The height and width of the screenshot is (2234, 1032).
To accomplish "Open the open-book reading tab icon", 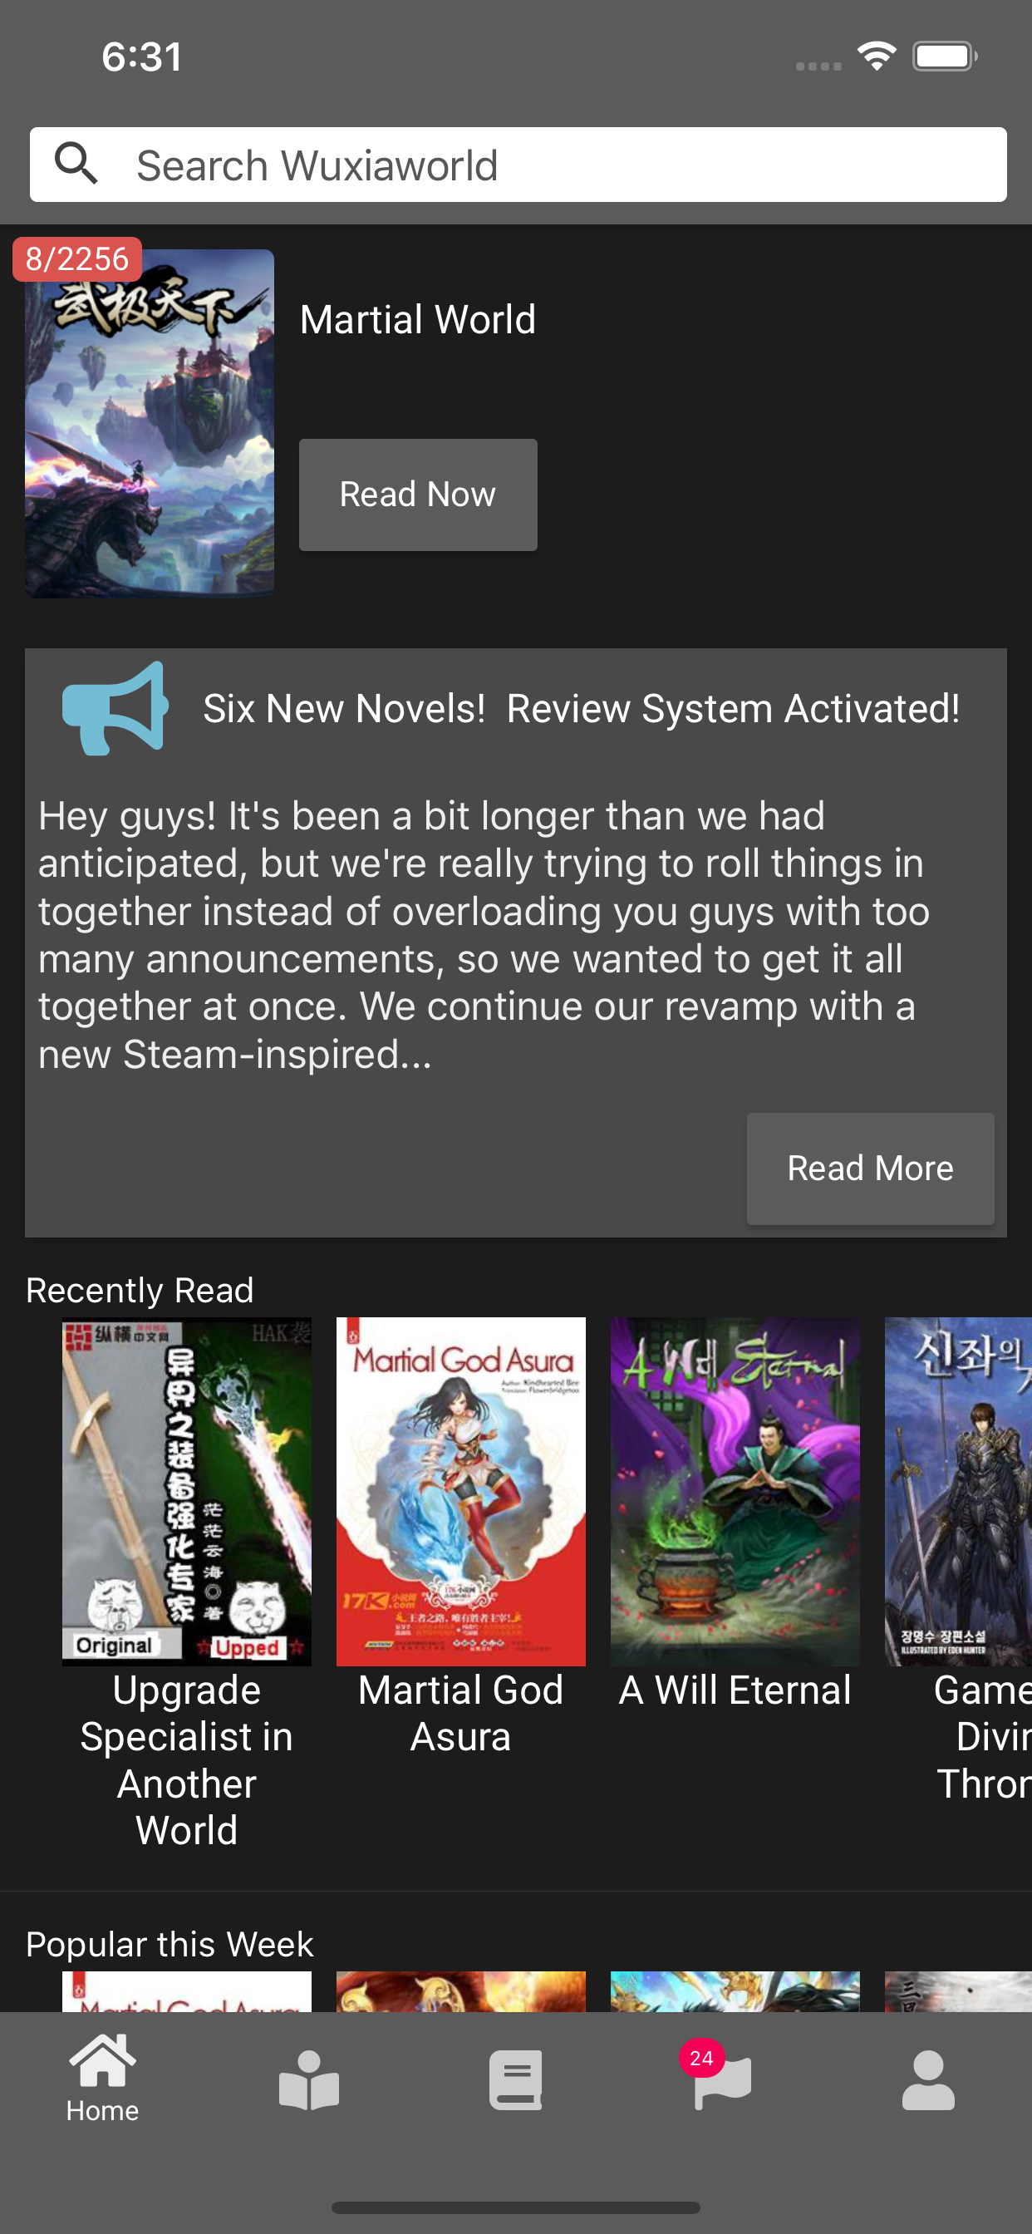I will 309,2079.
